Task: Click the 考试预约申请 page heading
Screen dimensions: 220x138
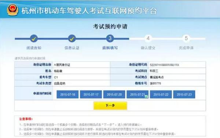Action: (110, 27)
